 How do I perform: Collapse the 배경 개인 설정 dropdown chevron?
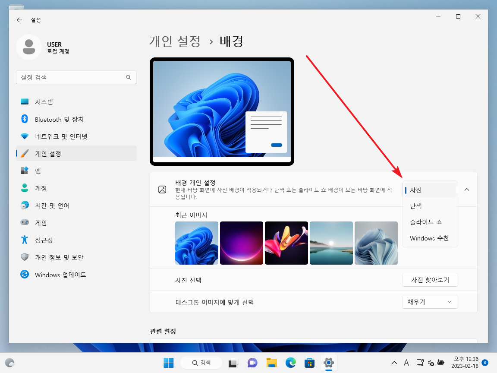pos(466,189)
